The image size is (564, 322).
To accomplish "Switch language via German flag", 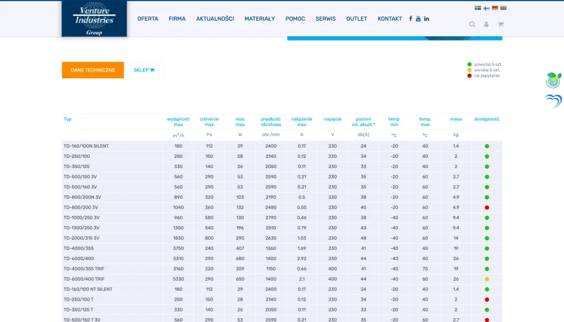I will [495, 8].
